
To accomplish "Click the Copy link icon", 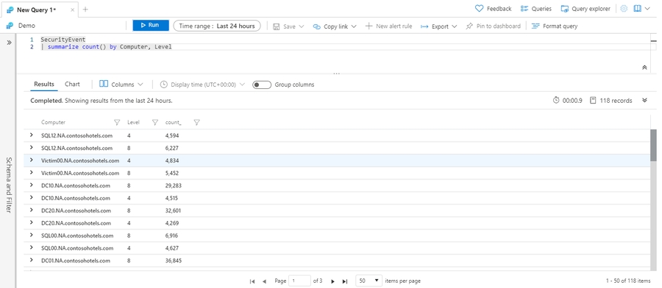I will (316, 26).
